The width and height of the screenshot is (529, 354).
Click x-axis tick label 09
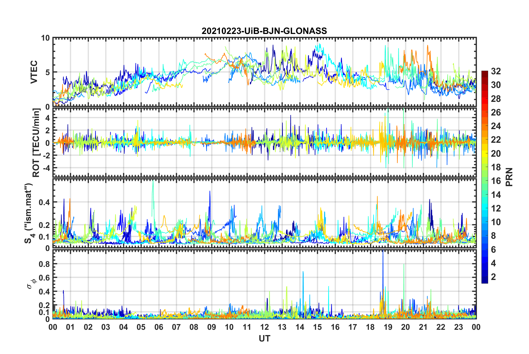coord(212,327)
